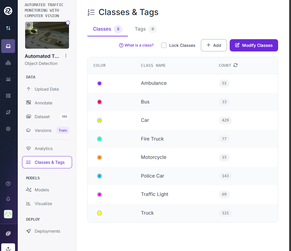Click the Add class button
The height and width of the screenshot is (251, 291).
tap(214, 45)
